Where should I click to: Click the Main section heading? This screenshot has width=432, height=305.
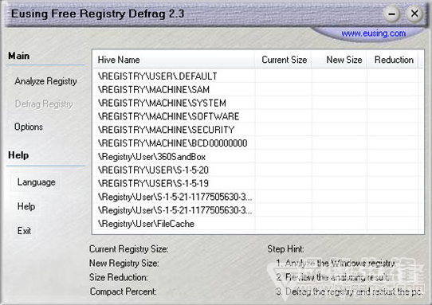pyautogui.click(x=19, y=56)
